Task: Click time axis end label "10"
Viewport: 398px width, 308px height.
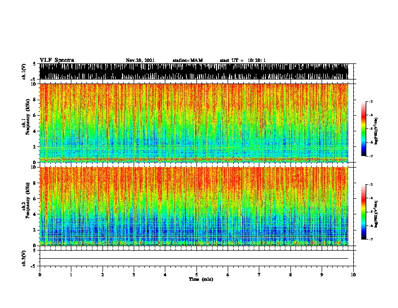Action: [x=353, y=275]
